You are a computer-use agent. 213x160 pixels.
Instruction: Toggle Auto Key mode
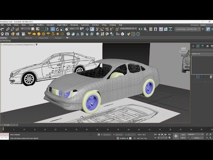(183, 135)
